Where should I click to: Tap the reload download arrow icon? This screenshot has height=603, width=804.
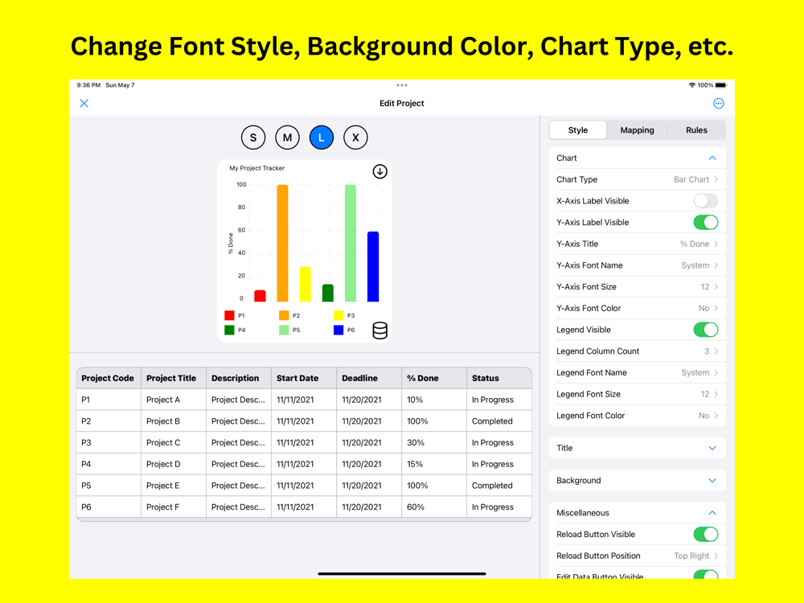point(379,171)
